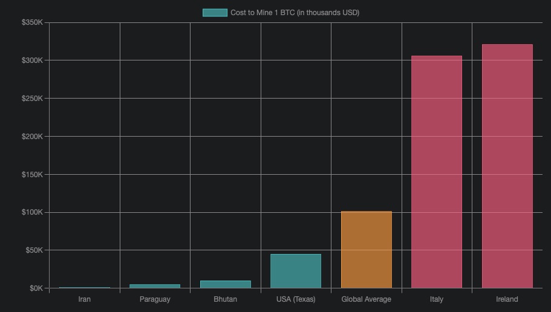The width and height of the screenshot is (551, 312).
Task: Click the $200K y-axis tick label
Action: pyautogui.click(x=32, y=137)
